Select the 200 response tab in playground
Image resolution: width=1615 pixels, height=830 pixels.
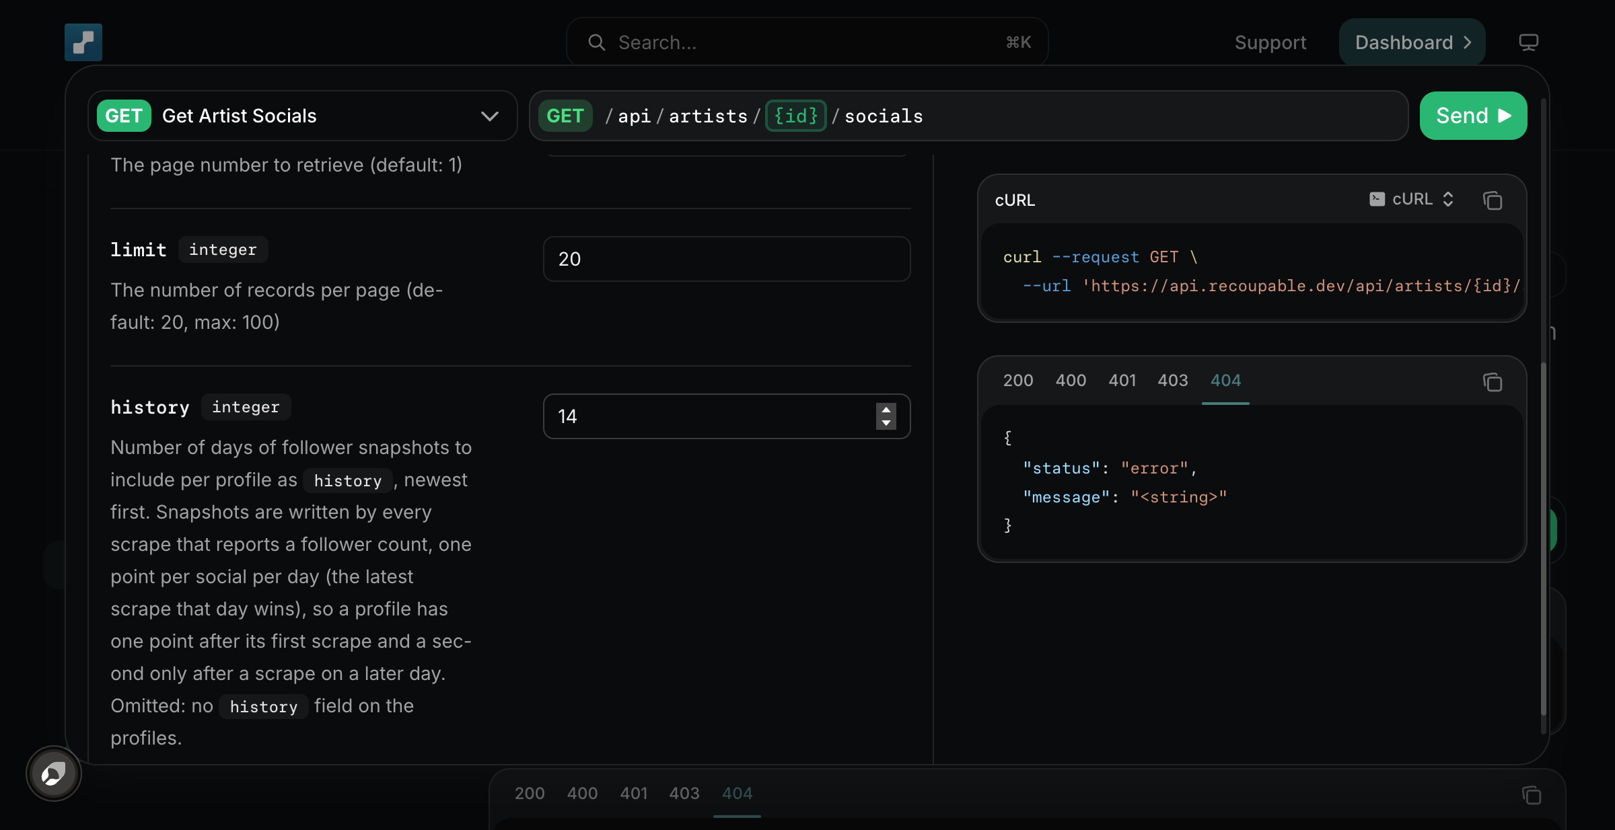point(1018,381)
